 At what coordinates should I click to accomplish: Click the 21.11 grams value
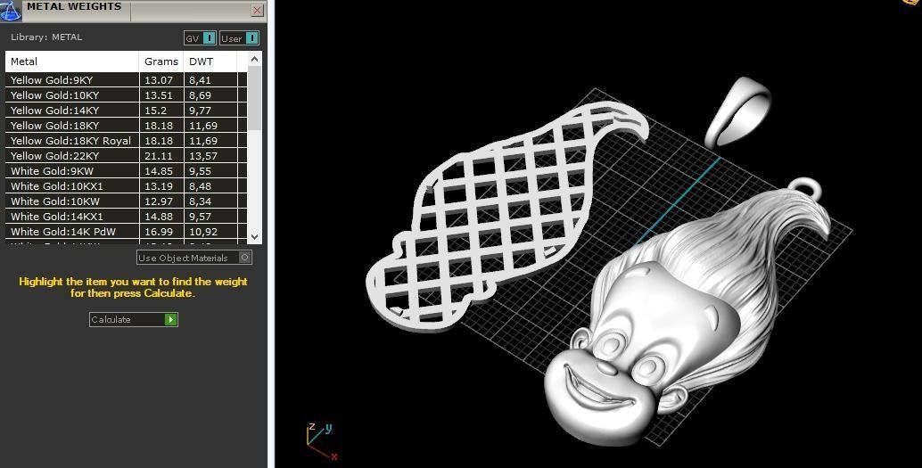point(159,156)
